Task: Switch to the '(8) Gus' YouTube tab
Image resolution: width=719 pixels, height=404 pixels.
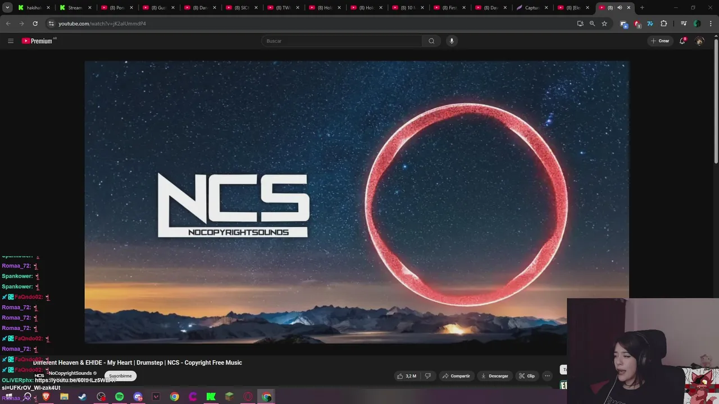Action: (158, 8)
